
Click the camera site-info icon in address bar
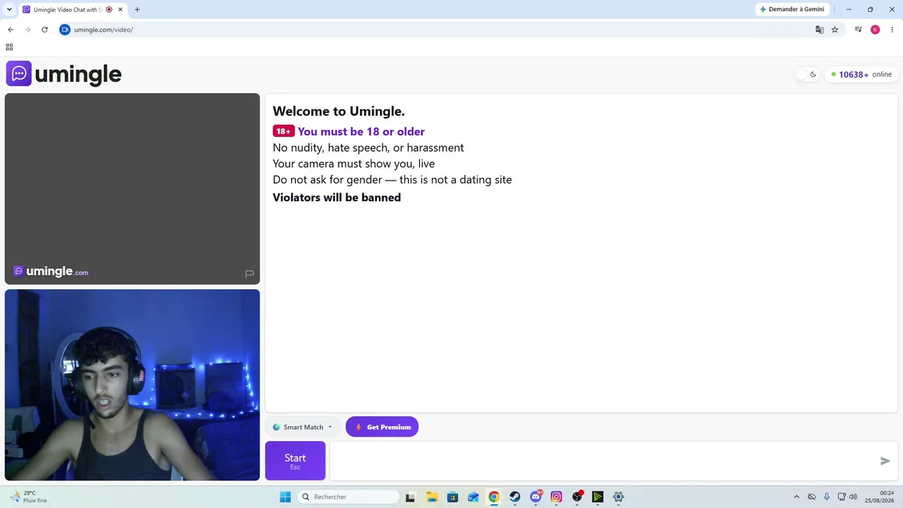pos(65,30)
